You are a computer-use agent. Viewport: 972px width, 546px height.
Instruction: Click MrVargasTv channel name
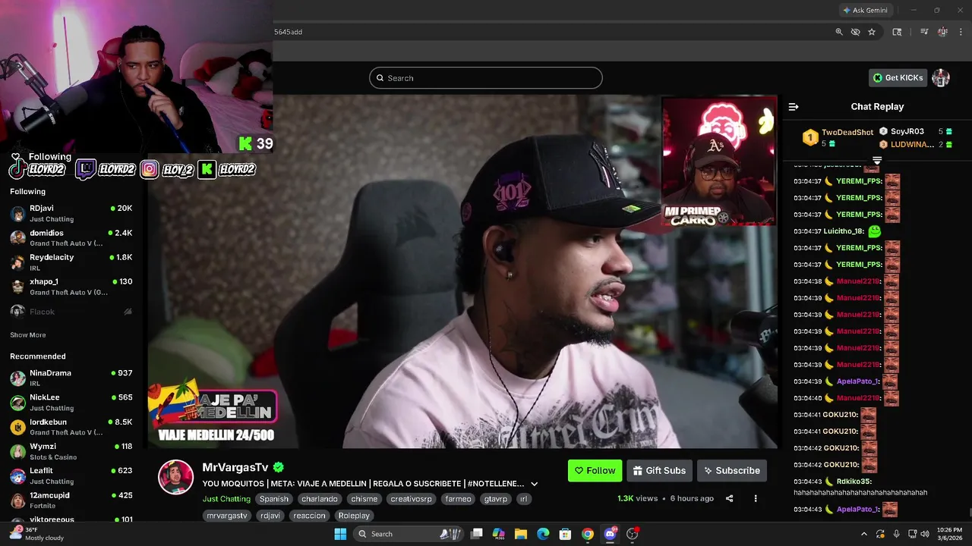pos(235,467)
